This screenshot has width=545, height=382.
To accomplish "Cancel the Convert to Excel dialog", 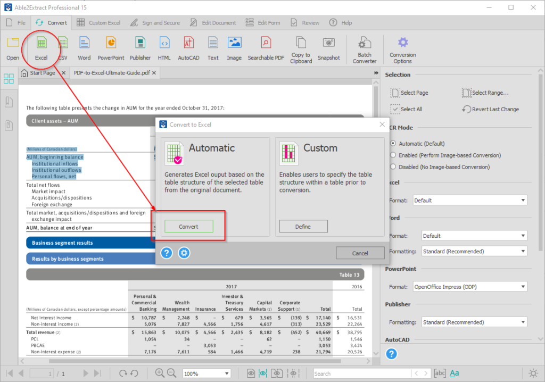I will pos(360,253).
